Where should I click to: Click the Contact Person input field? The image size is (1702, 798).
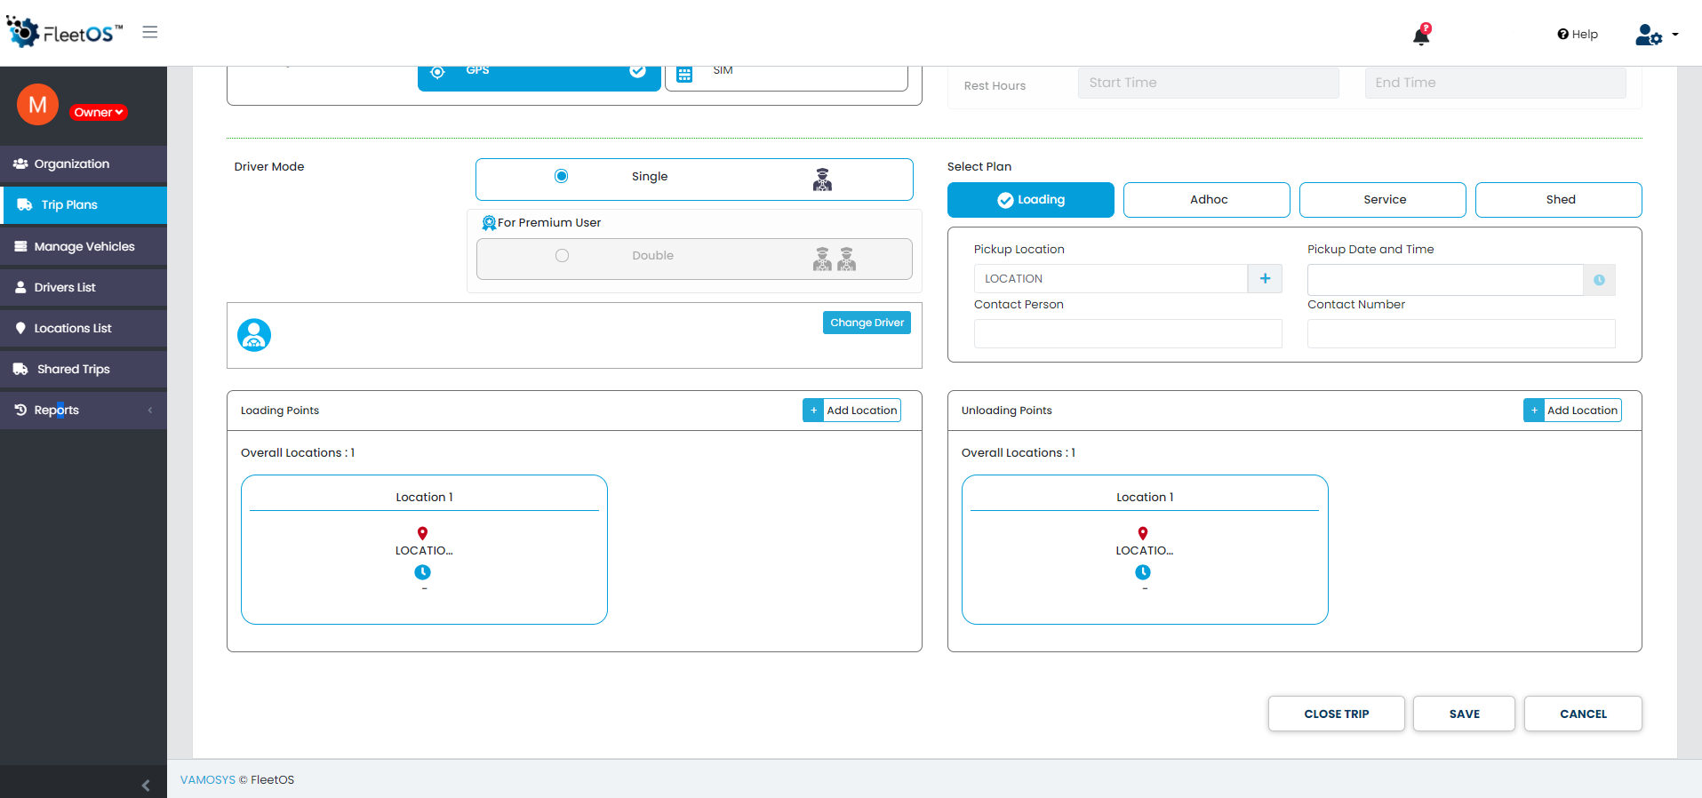coord(1128,334)
